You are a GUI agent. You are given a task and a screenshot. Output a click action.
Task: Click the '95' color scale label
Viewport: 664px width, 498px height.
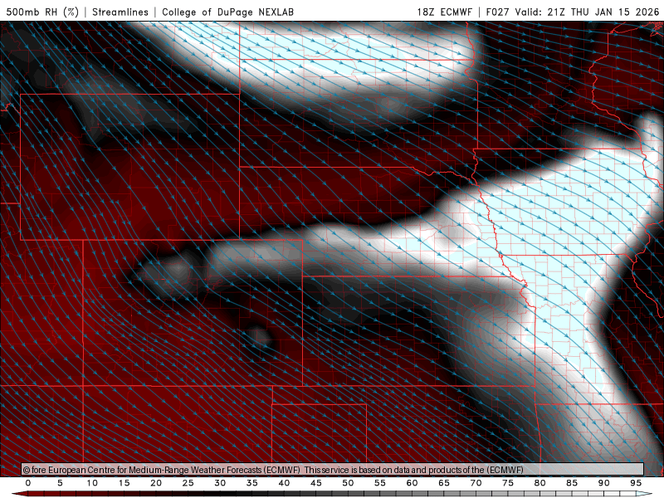(x=636, y=483)
